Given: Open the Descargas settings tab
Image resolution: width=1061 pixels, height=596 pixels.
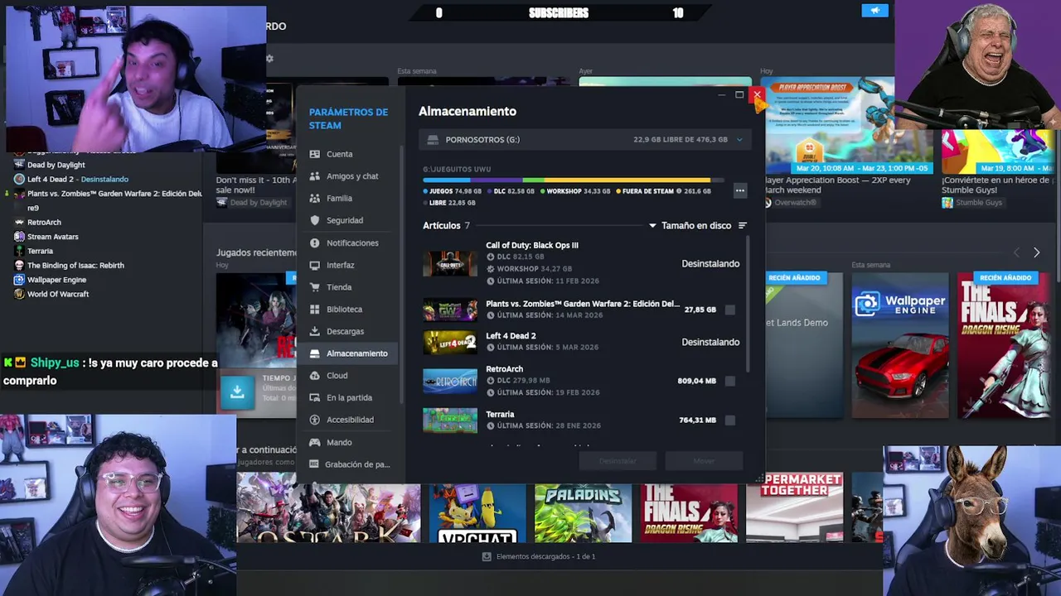Looking at the screenshot, I should tap(348, 331).
